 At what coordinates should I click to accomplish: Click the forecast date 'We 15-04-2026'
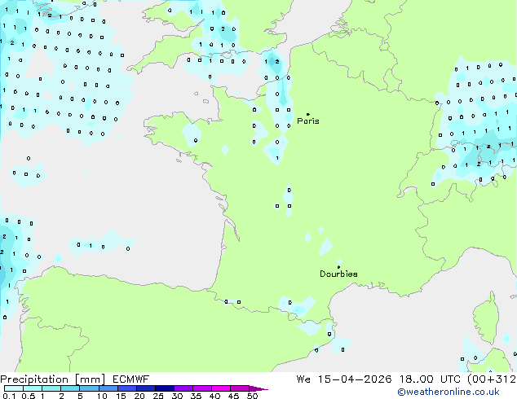click(x=344, y=379)
